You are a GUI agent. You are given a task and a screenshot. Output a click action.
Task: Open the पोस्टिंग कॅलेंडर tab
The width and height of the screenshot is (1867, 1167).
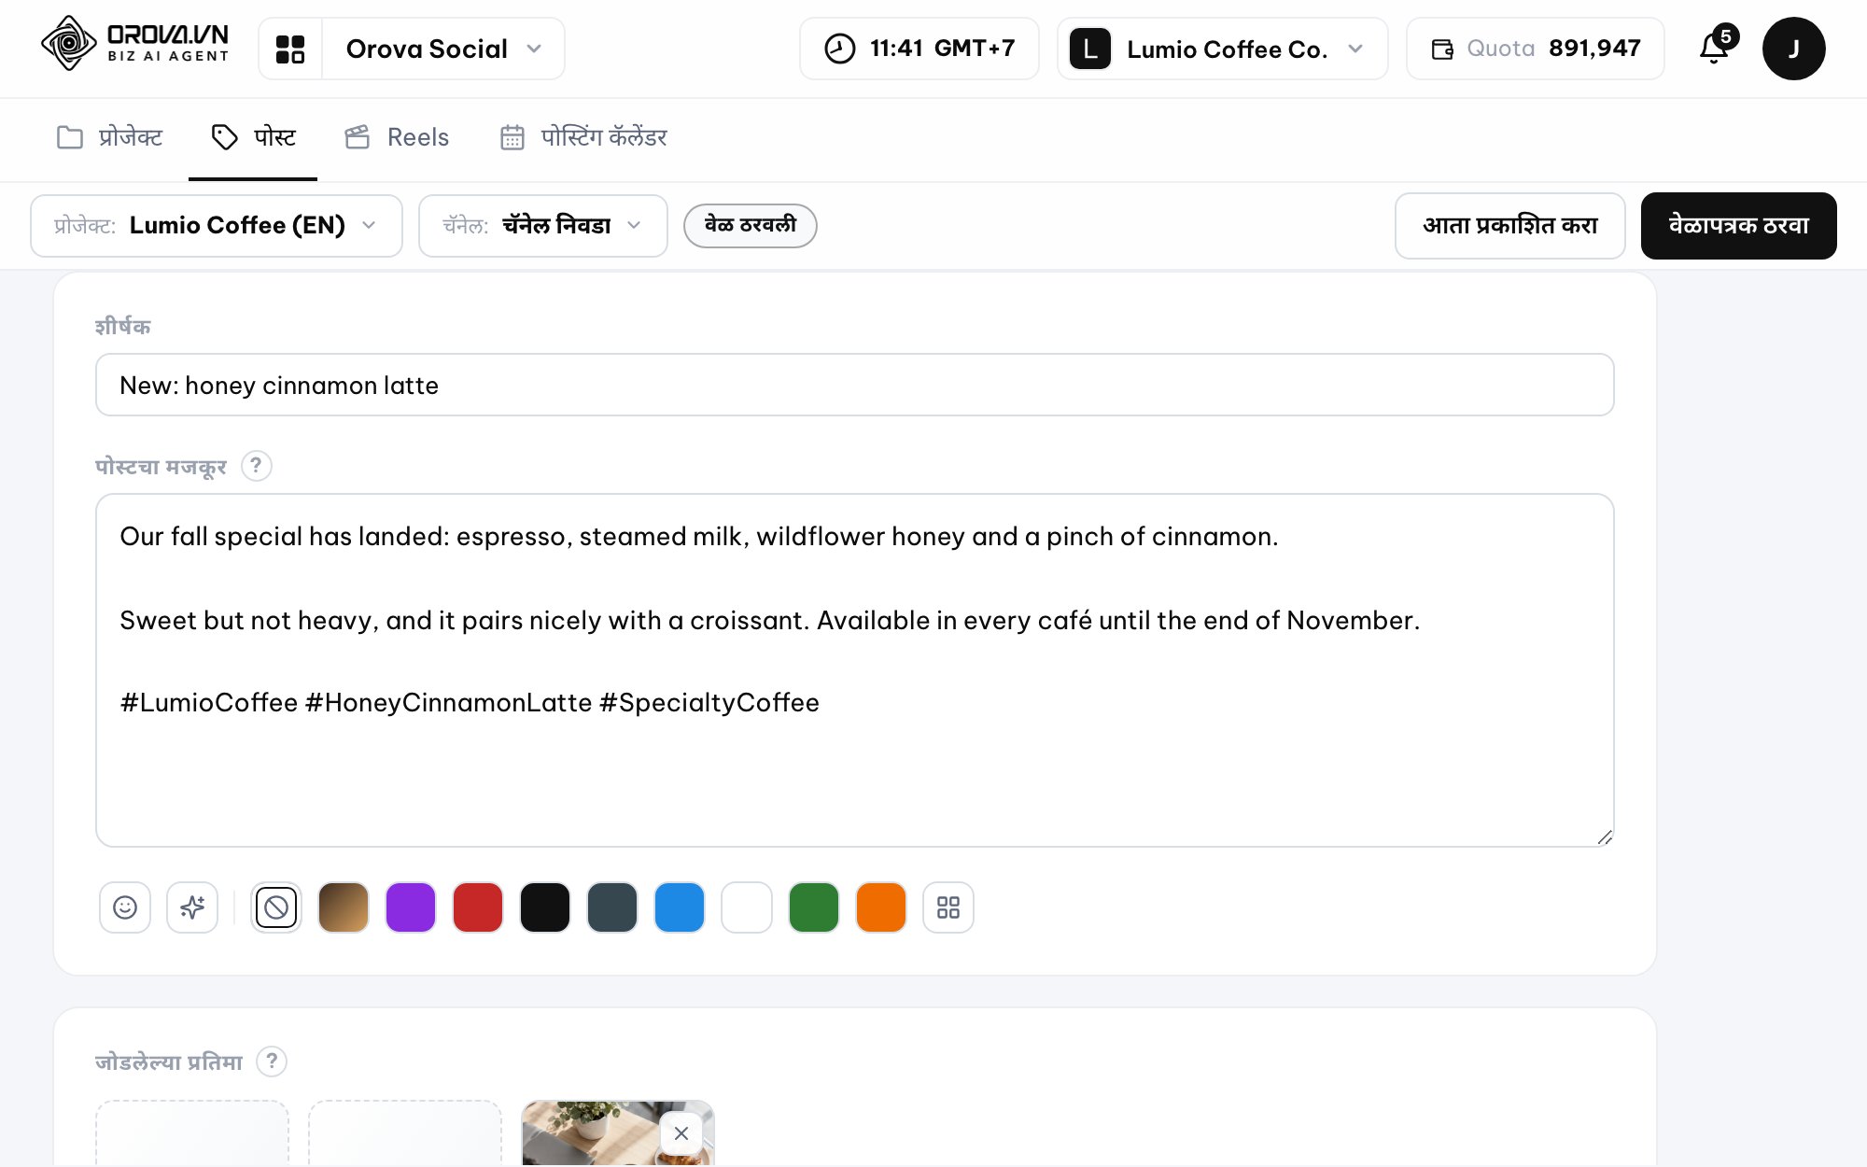pos(583,137)
